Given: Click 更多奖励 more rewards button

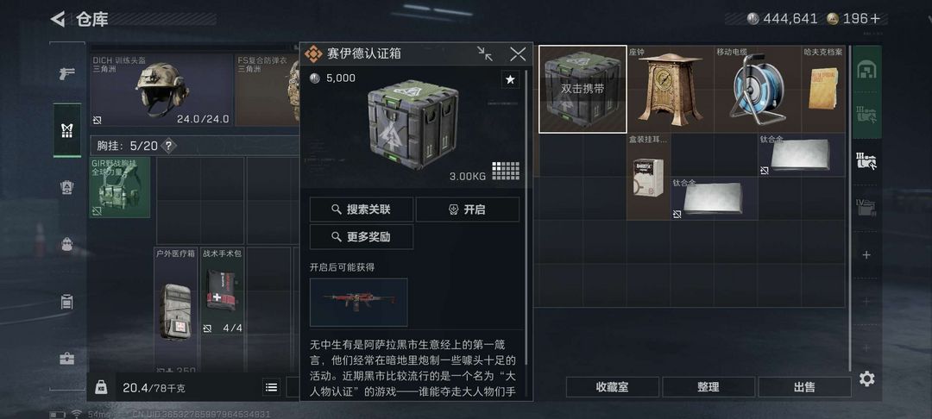Looking at the screenshot, I should tap(362, 237).
